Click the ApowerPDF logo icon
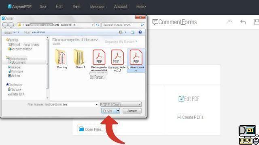Screen dimensions: 259x145 point(10,6)
